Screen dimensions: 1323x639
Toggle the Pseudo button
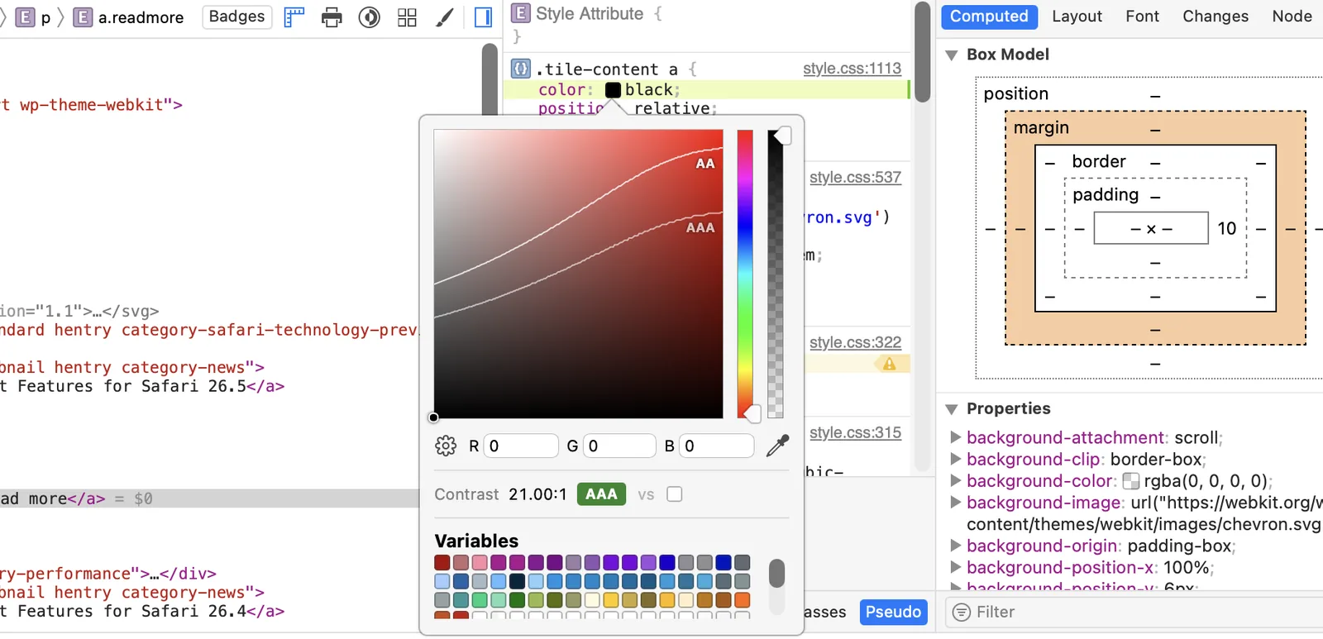[893, 612]
